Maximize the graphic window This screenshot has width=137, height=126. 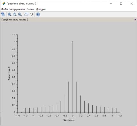click(x=121, y=4)
